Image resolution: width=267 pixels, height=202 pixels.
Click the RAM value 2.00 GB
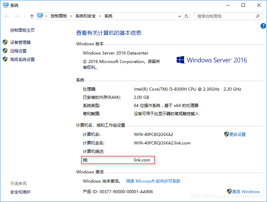141,97
